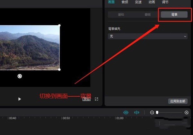The width and height of the screenshot is (193, 135).
Task: Click the original ratio button in preview
Action: pos(86,99)
